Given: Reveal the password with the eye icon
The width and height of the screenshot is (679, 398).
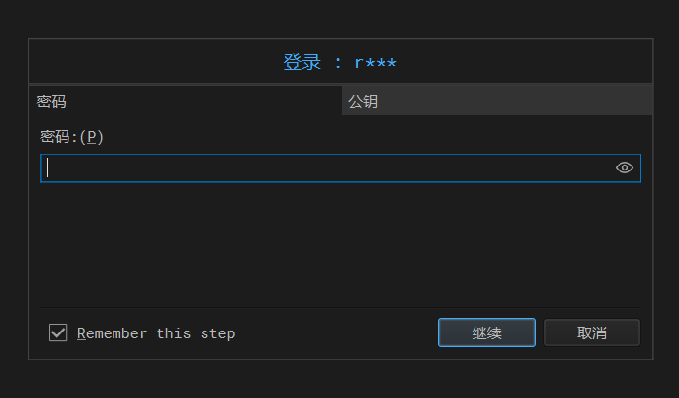Looking at the screenshot, I should [624, 168].
